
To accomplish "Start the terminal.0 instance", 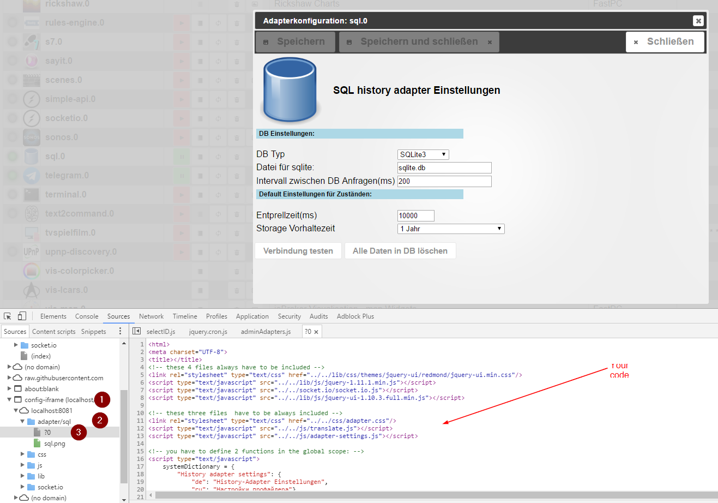I will pos(182,195).
